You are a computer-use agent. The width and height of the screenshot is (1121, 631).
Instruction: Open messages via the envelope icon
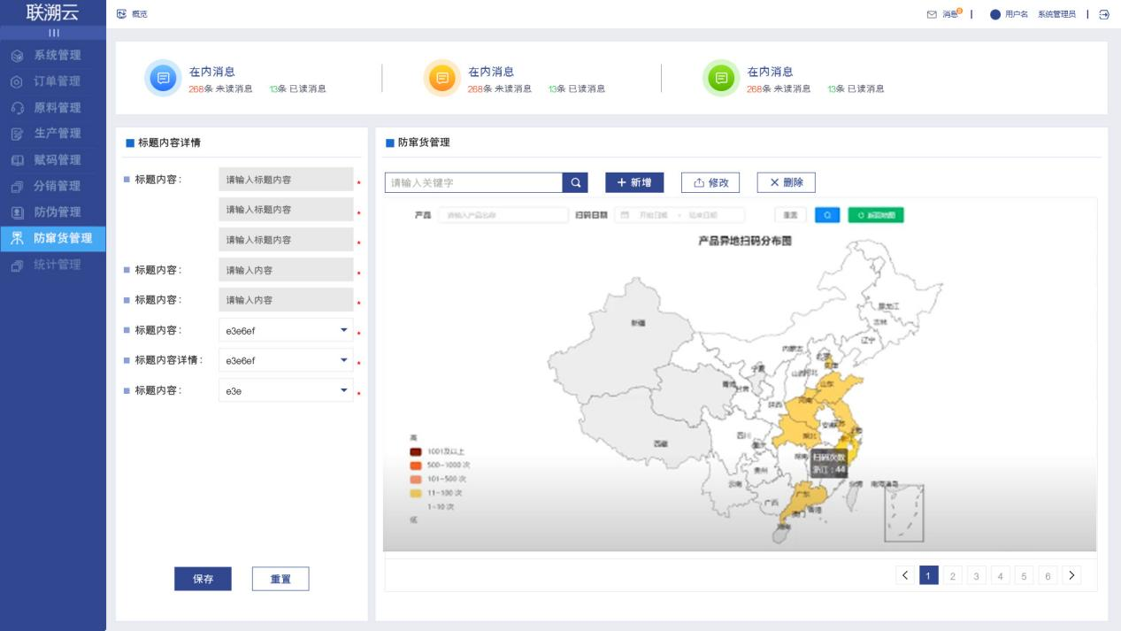pos(932,14)
